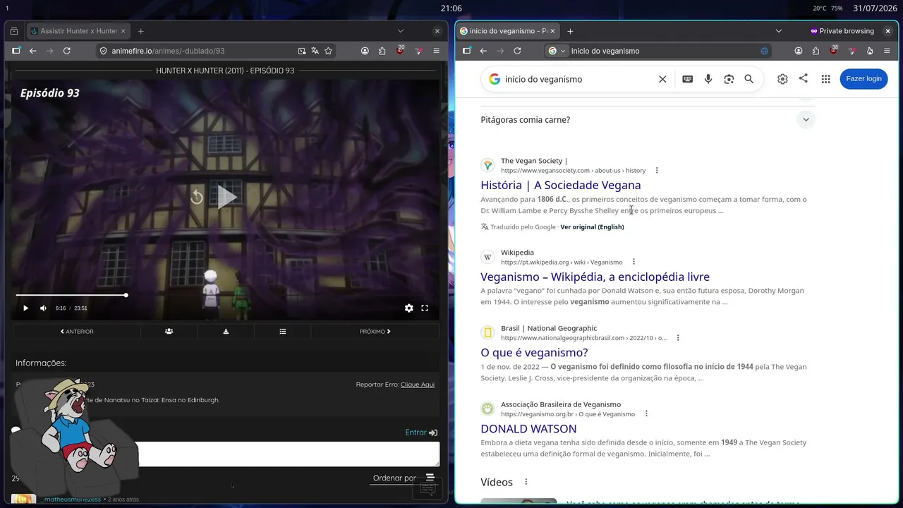This screenshot has height=508, width=903.
Task: Go back in the private browsing window
Action: point(483,51)
